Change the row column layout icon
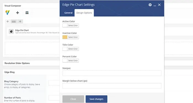Screen dimensions: 193x103 click(14, 21)
